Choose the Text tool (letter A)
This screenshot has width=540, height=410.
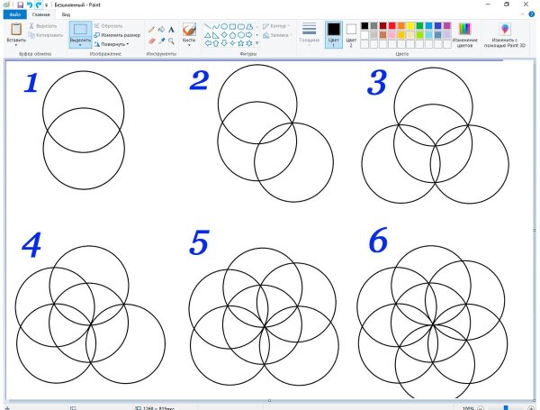coord(171,29)
